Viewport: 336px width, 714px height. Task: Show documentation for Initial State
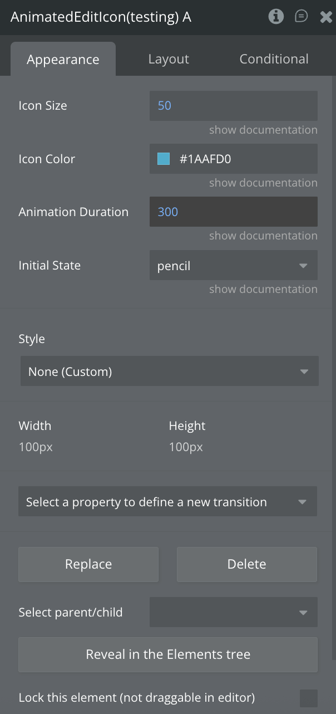pyautogui.click(x=263, y=289)
